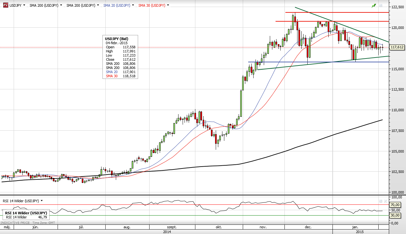Click the 2014 year label on axis
The image size is (406, 234).
click(167, 232)
